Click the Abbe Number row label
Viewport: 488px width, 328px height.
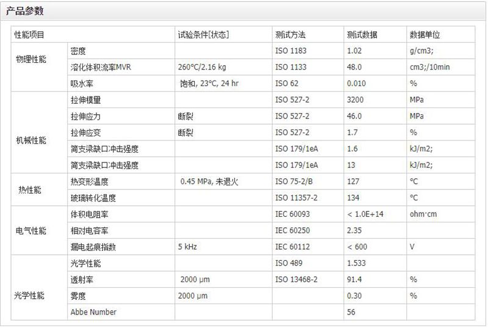click(x=93, y=312)
